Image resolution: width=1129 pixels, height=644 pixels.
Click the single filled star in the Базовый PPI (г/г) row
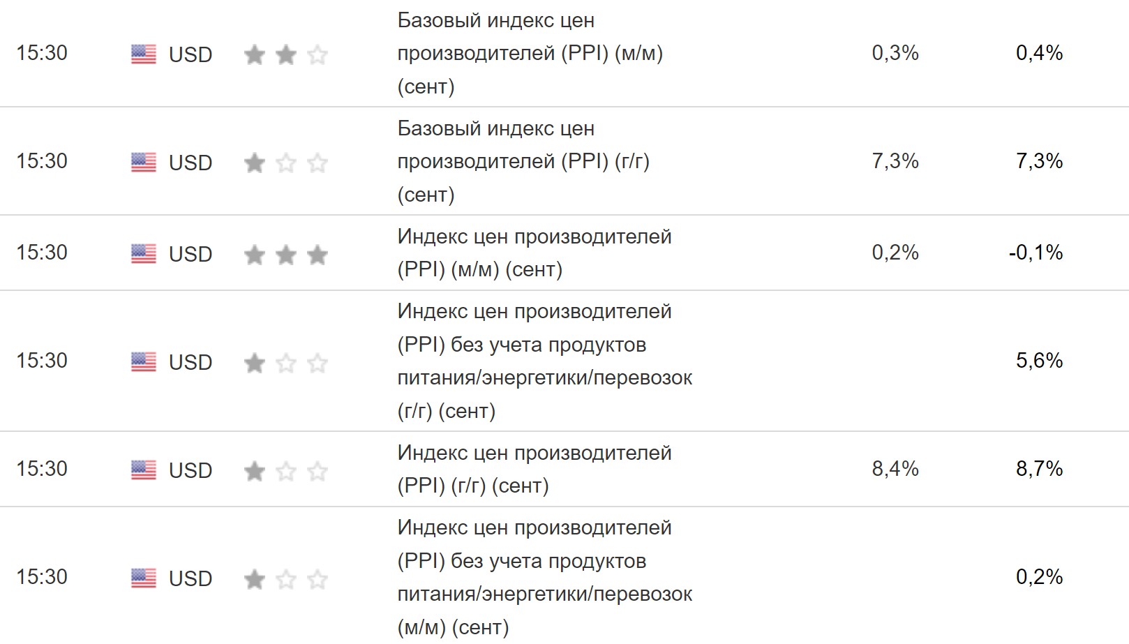pyautogui.click(x=255, y=163)
